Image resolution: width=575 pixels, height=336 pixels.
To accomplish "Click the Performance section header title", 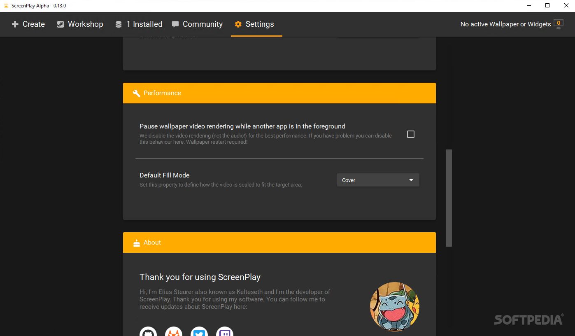I will pyautogui.click(x=162, y=93).
